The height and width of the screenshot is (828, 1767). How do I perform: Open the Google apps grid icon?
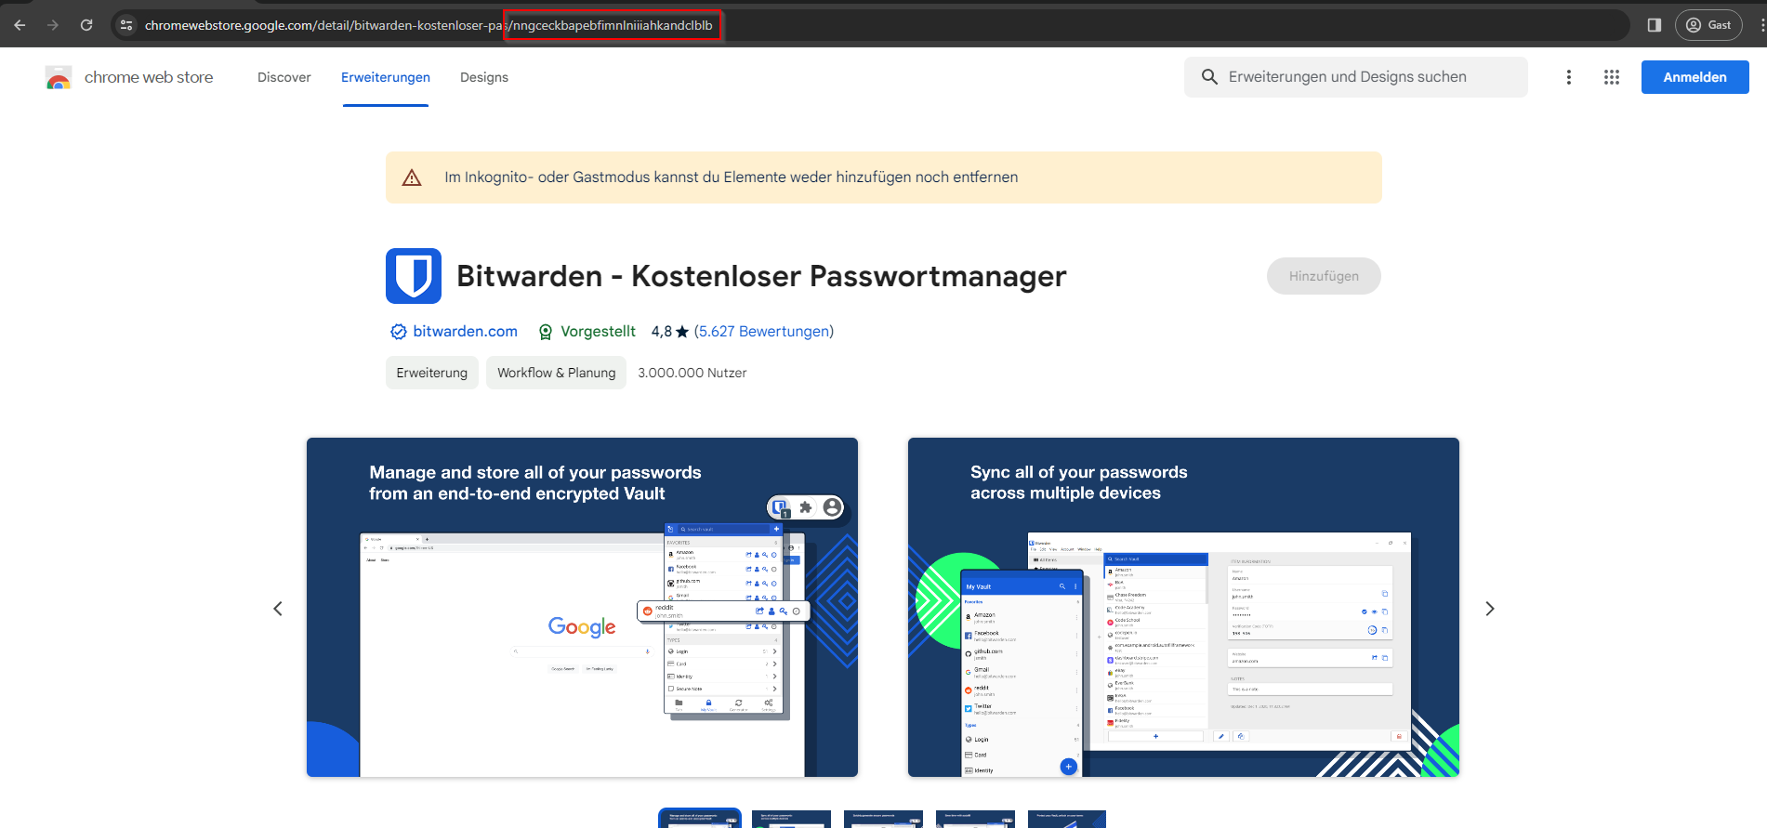click(x=1612, y=77)
